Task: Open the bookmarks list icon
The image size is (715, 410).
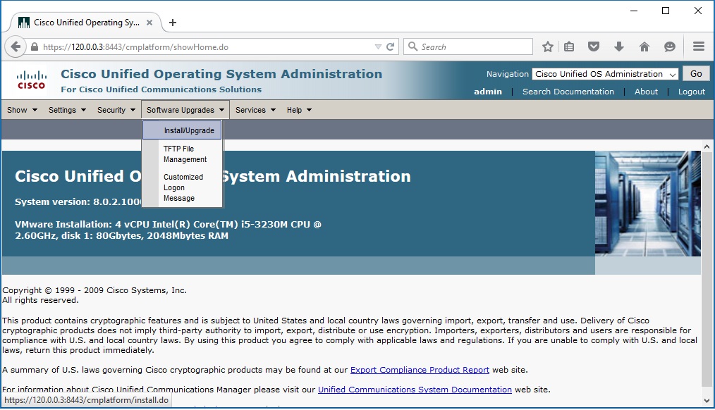Action: [568, 46]
